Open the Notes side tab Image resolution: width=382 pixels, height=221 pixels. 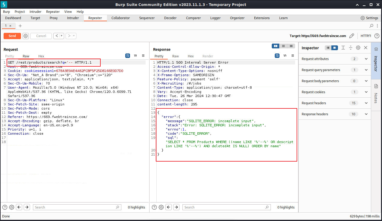376,95
